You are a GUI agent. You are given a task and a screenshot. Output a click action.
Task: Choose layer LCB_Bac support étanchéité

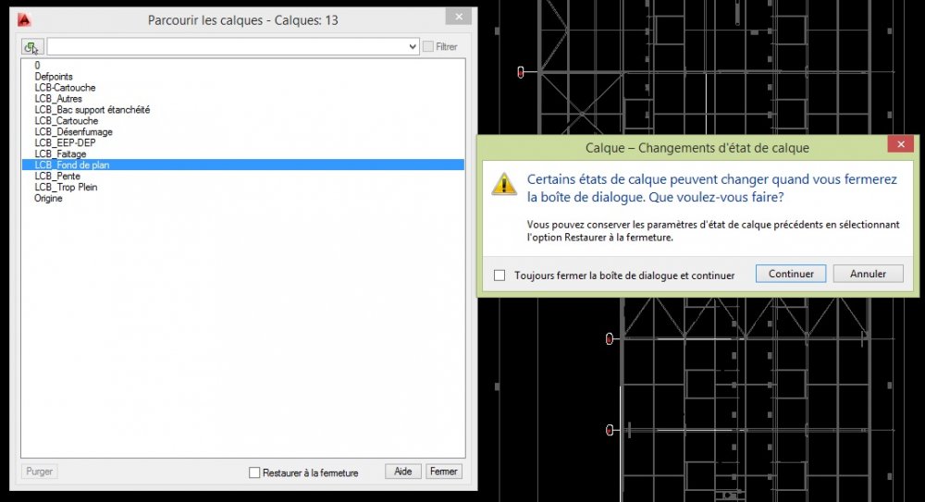point(92,110)
